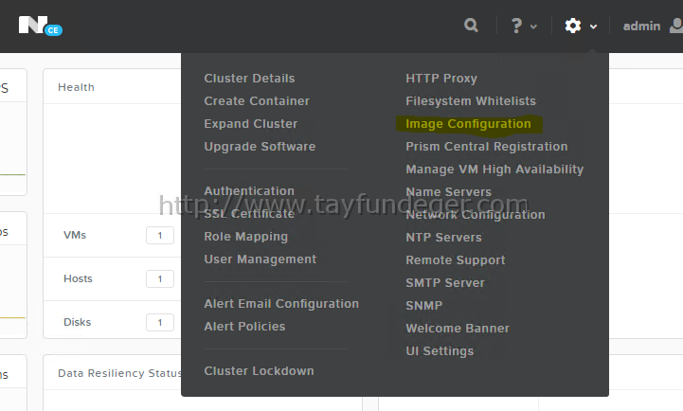Viewport: 683px width, 411px height.
Task: Open the search magnifier icon
Action: pyautogui.click(x=471, y=26)
